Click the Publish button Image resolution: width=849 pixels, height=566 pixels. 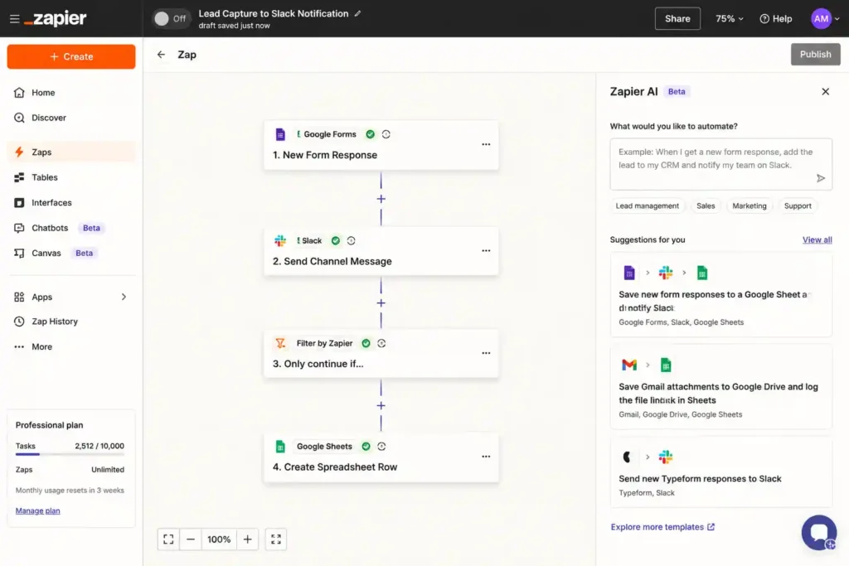pos(815,54)
